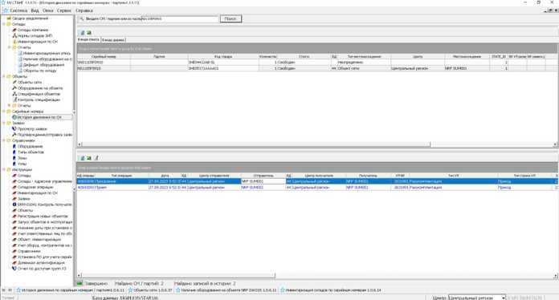559x300 pixels.
Task: Click edit icon in upper grid toolbar
Action: pos(83,32)
